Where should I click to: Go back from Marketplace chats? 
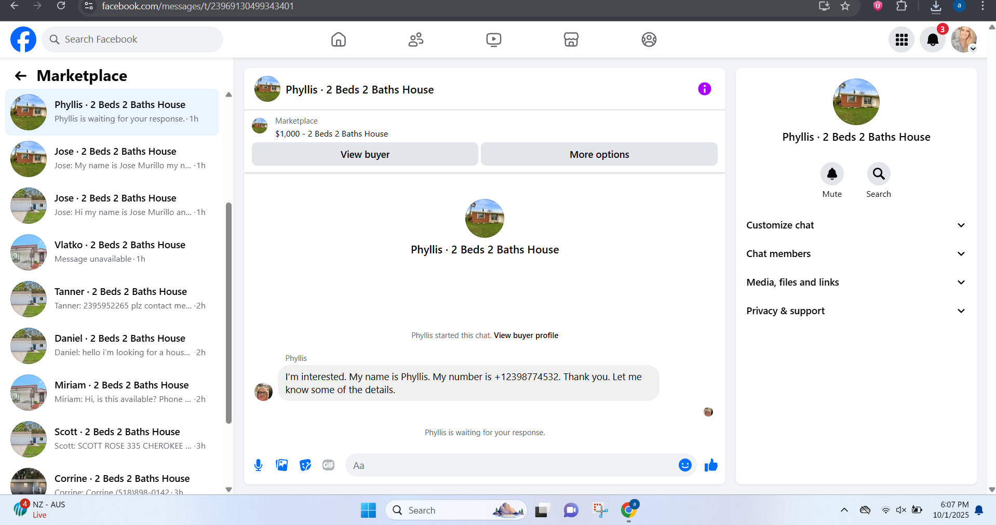[21, 76]
